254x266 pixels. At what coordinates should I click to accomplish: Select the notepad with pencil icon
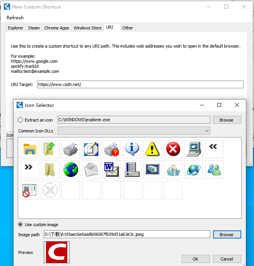91,149
